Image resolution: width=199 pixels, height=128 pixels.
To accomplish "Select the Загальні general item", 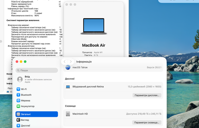I will pos(37,114).
